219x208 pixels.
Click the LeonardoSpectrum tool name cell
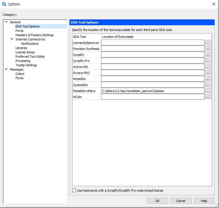pos(87,43)
